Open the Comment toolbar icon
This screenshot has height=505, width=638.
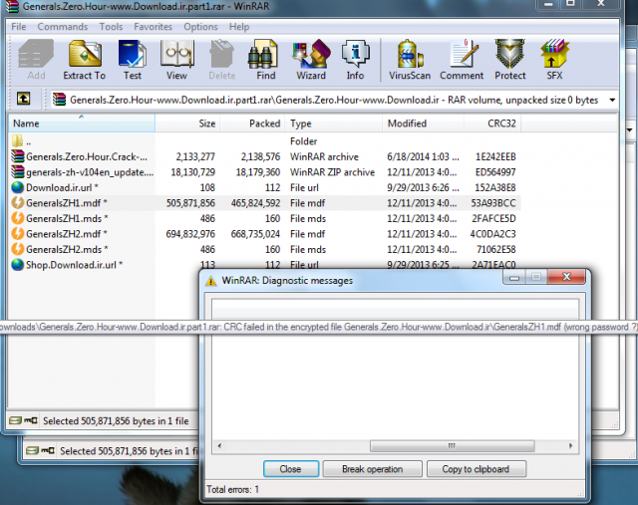pos(462,59)
